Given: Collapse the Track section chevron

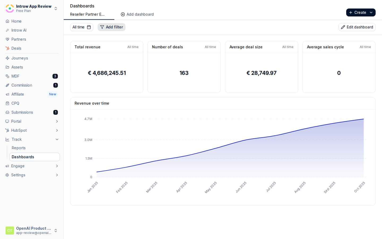Looking at the screenshot, I should (57, 139).
